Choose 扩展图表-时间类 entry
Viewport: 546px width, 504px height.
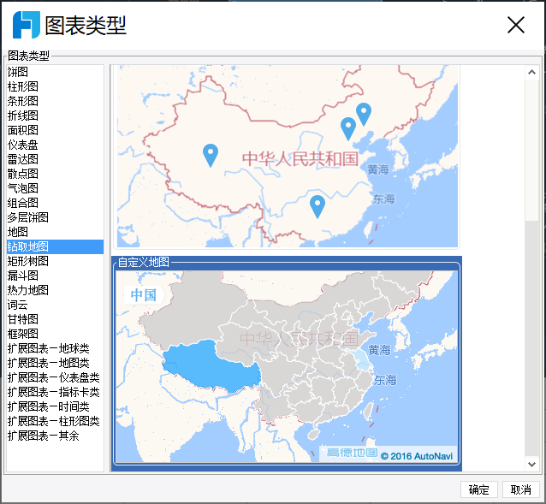55,406
